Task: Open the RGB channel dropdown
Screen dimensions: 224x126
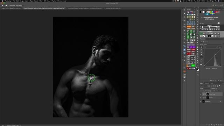Action: [210, 47]
